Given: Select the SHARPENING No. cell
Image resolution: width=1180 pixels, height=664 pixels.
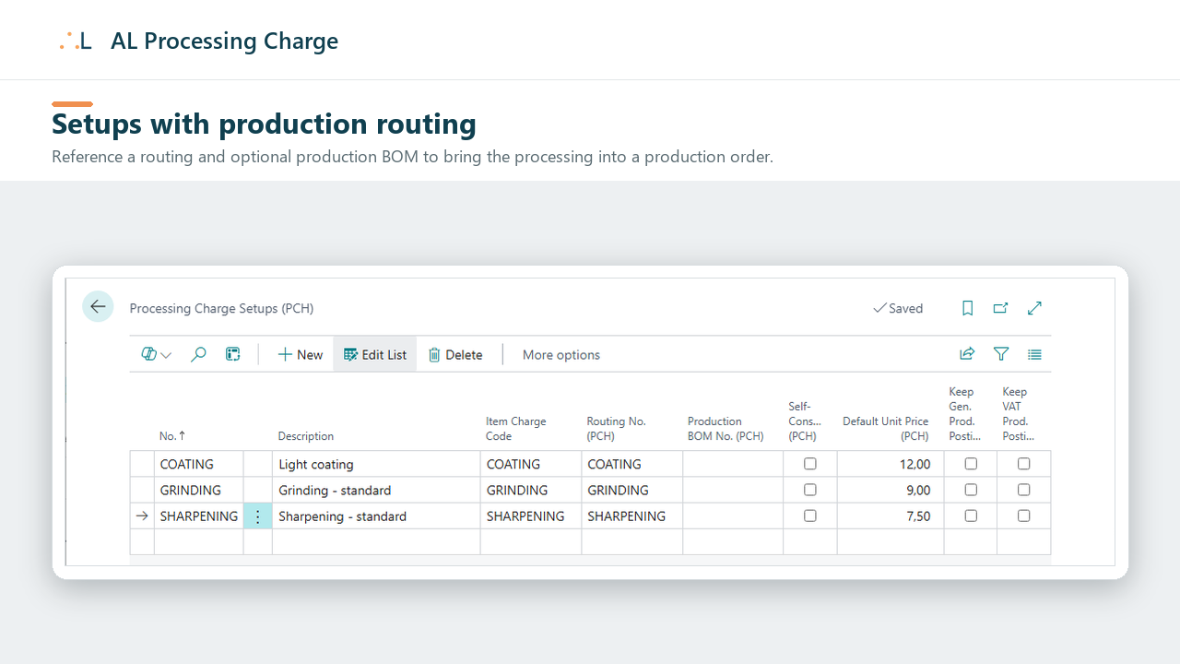Looking at the screenshot, I should (198, 516).
